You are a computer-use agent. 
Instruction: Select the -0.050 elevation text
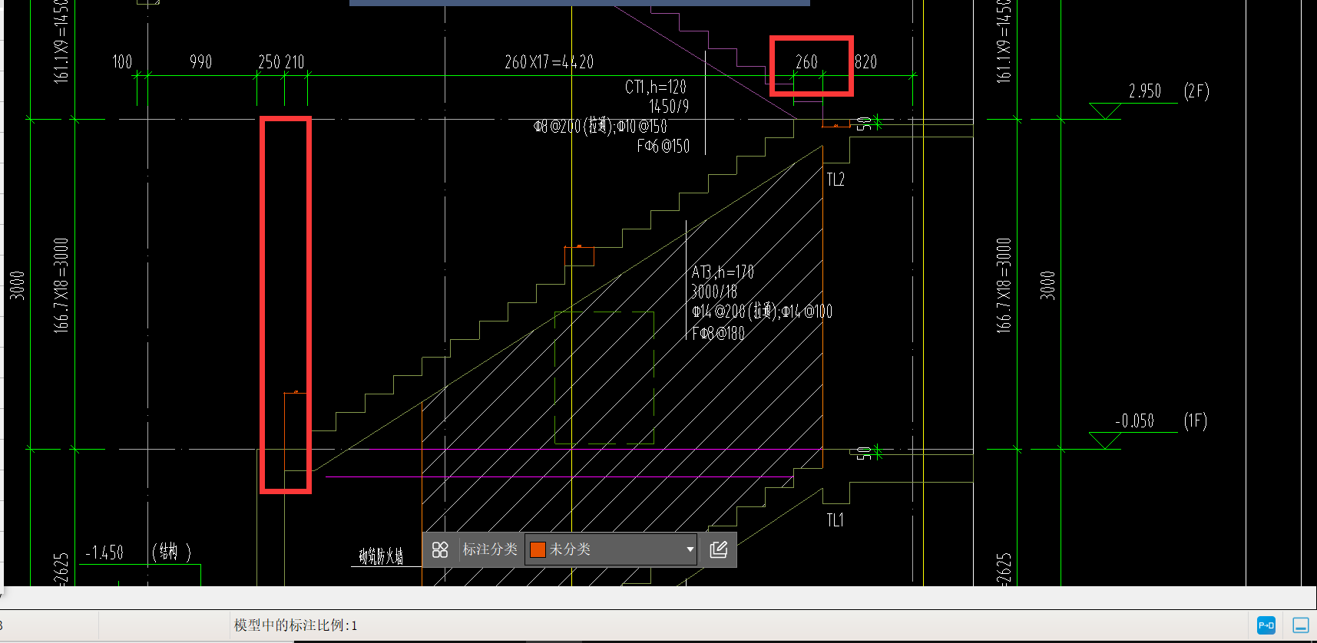pos(1134,421)
